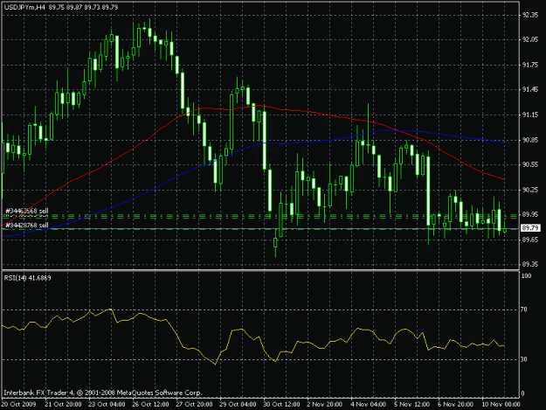
Task: Click the 6 Nov 20:00 time label
Action: (456, 405)
